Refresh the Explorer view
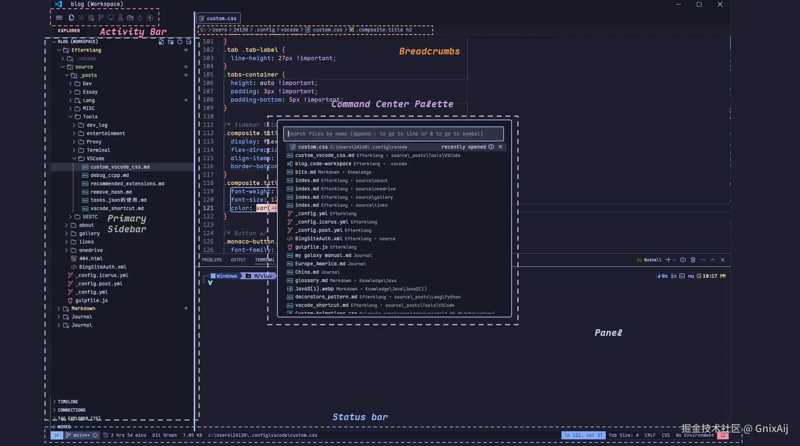 coord(180,42)
